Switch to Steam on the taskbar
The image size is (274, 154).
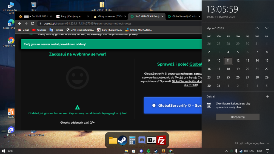point(156,151)
